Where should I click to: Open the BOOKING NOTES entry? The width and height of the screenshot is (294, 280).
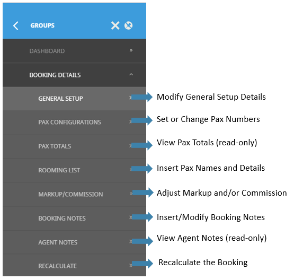pyautogui.click(x=75, y=218)
